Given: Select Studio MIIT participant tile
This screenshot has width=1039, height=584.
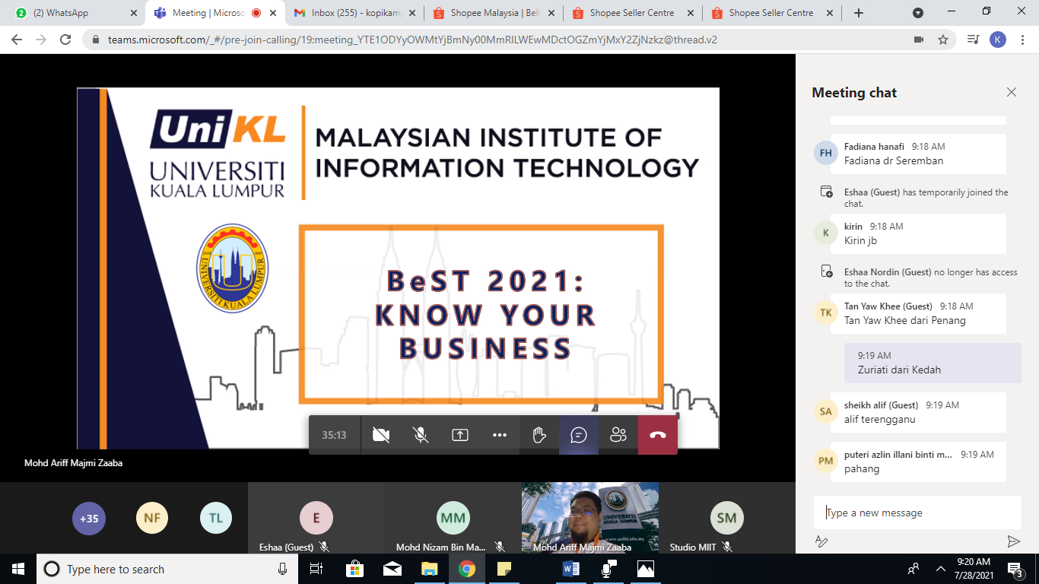Looking at the screenshot, I should tap(727, 518).
